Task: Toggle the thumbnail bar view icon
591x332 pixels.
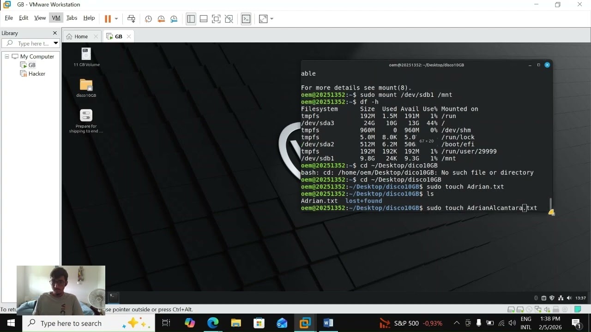Action: pos(204,19)
